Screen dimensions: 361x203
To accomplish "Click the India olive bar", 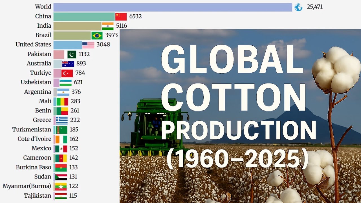I will (x=77, y=26).
